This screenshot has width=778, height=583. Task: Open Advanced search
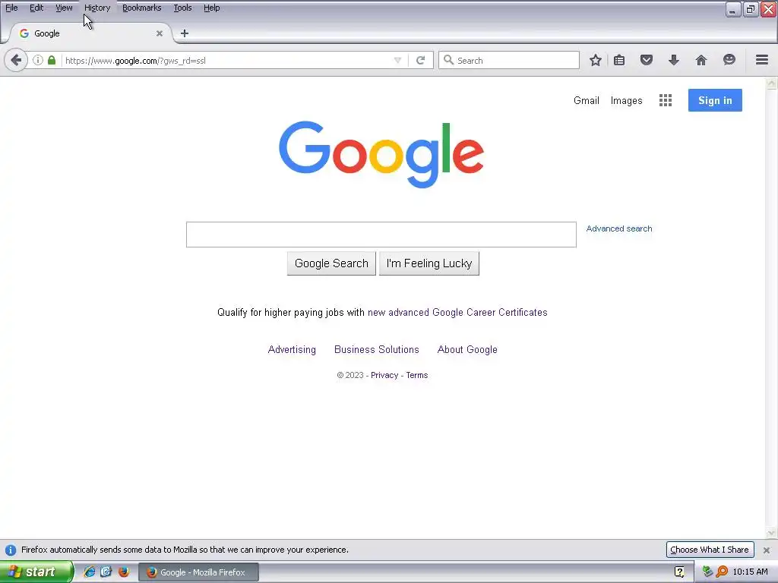pyautogui.click(x=619, y=228)
